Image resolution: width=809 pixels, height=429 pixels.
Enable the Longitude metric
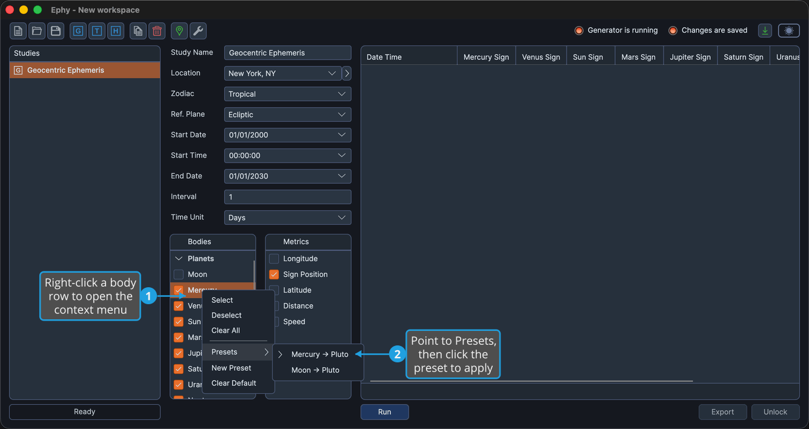pos(274,259)
